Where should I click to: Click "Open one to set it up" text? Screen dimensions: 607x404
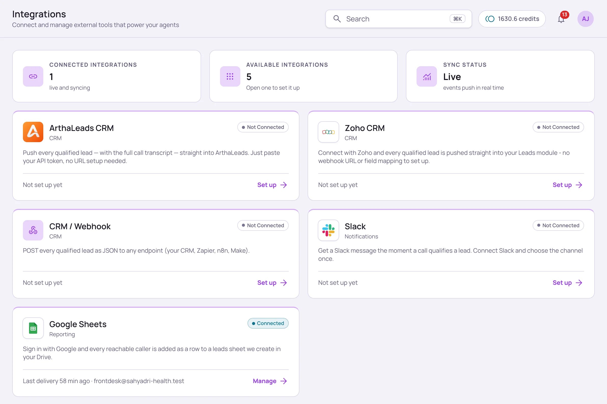[x=273, y=88]
